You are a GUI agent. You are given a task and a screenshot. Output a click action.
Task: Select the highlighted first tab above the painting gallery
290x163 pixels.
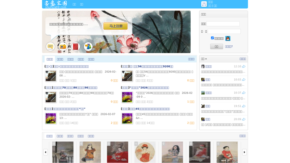(49, 136)
